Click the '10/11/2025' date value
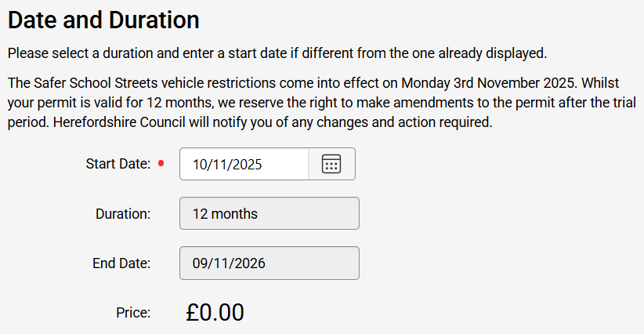Screen dimensions: 644x334 [x=227, y=165]
